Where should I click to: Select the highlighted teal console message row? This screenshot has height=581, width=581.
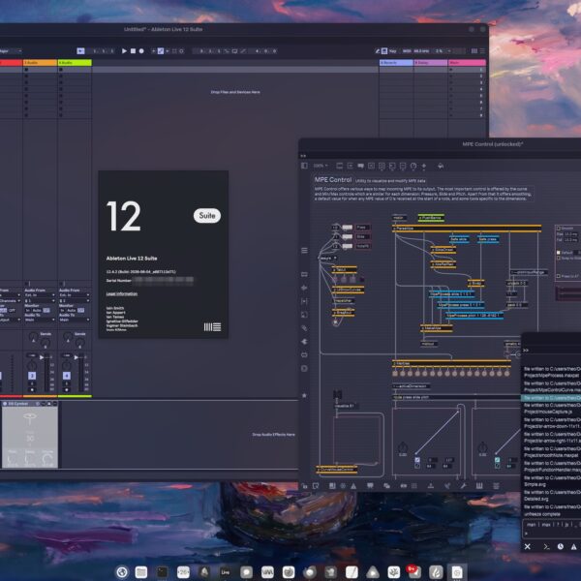pyautogui.click(x=551, y=398)
